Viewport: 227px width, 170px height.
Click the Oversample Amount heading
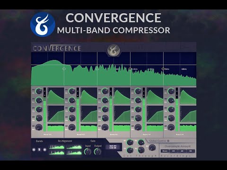click(x=178, y=146)
